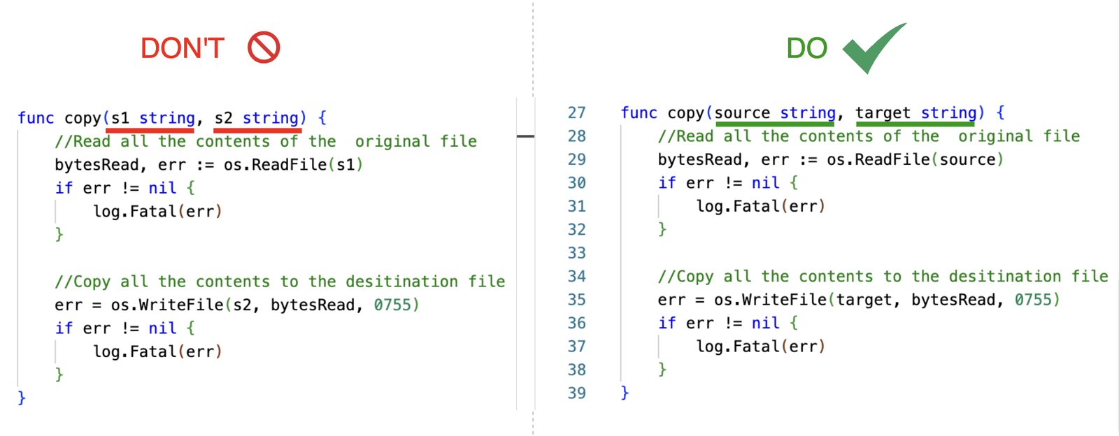
Task: Click the dark scrollbar marker between panels
Action: 525,136
